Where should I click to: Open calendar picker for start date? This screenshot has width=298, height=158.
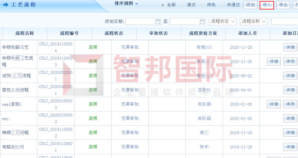[158, 22]
